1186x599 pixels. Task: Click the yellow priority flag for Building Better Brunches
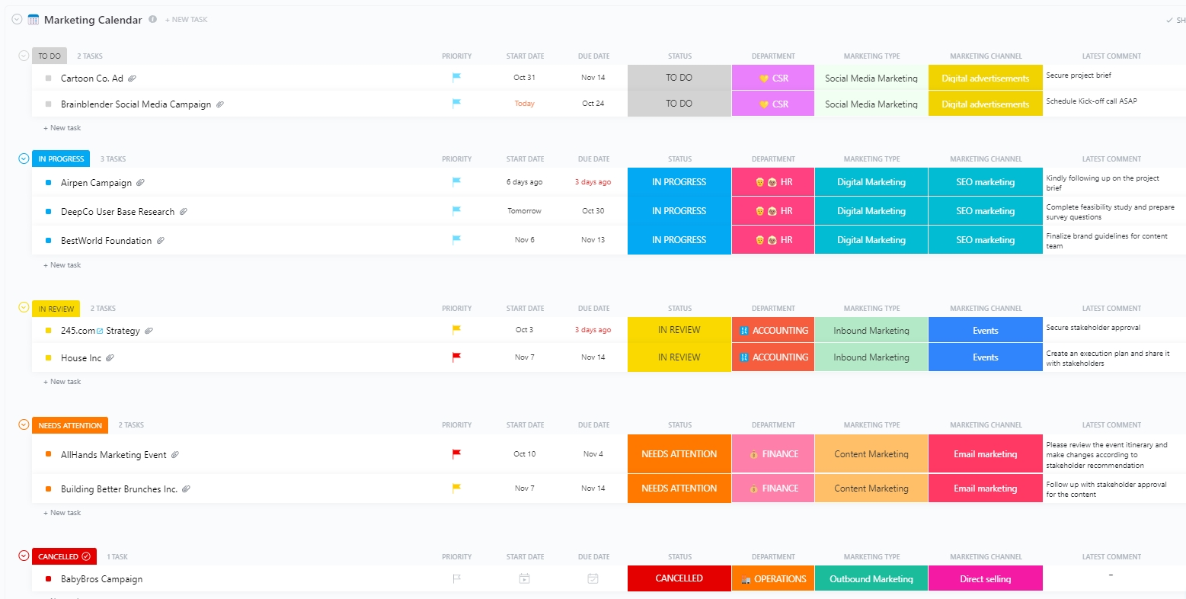[x=456, y=488]
